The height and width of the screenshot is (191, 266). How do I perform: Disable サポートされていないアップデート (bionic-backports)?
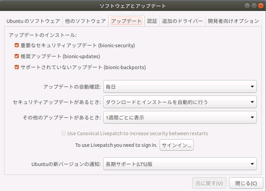17,67
